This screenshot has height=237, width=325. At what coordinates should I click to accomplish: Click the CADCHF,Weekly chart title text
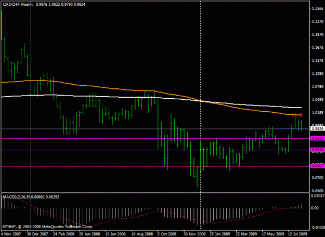(x=18, y=4)
